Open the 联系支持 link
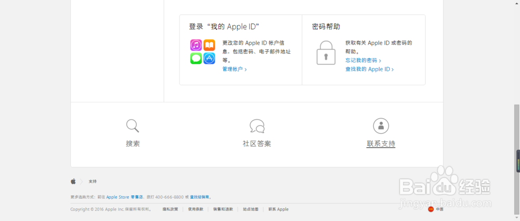 point(381,144)
